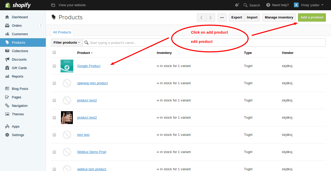331x171 pixels.
Task: Click the Shopify logo
Action: point(18,5)
